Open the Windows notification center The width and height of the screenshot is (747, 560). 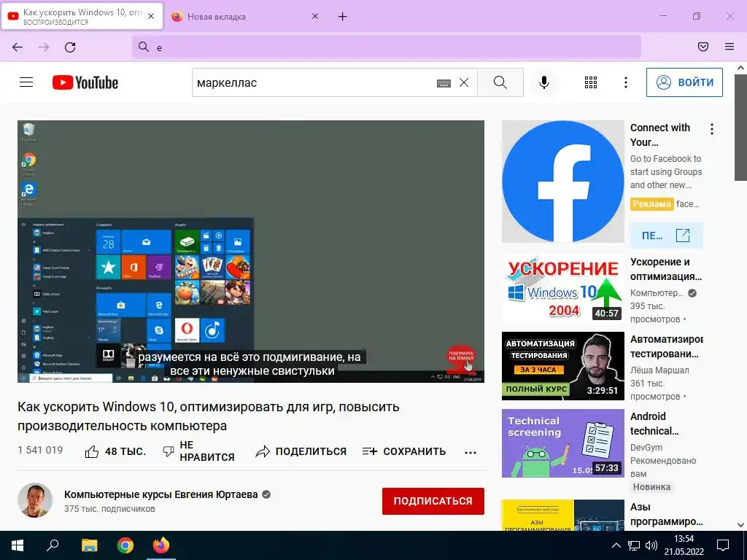(x=723, y=545)
